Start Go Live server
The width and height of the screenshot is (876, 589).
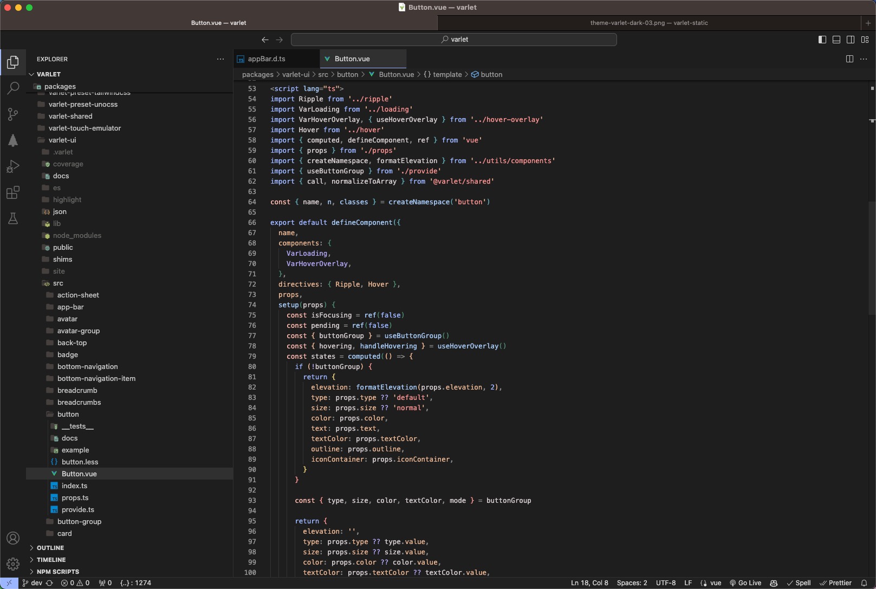coord(745,583)
